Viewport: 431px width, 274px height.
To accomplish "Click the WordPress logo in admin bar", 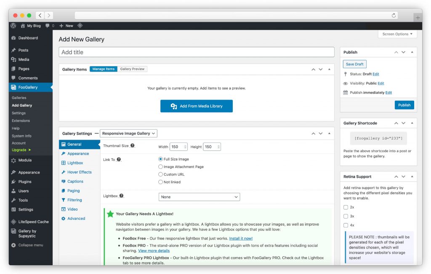I will click(x=13, y=26).
